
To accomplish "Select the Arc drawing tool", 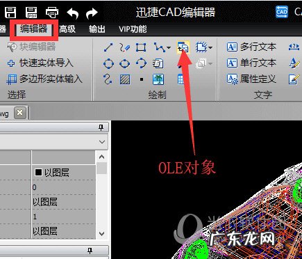I will point(141,63).
